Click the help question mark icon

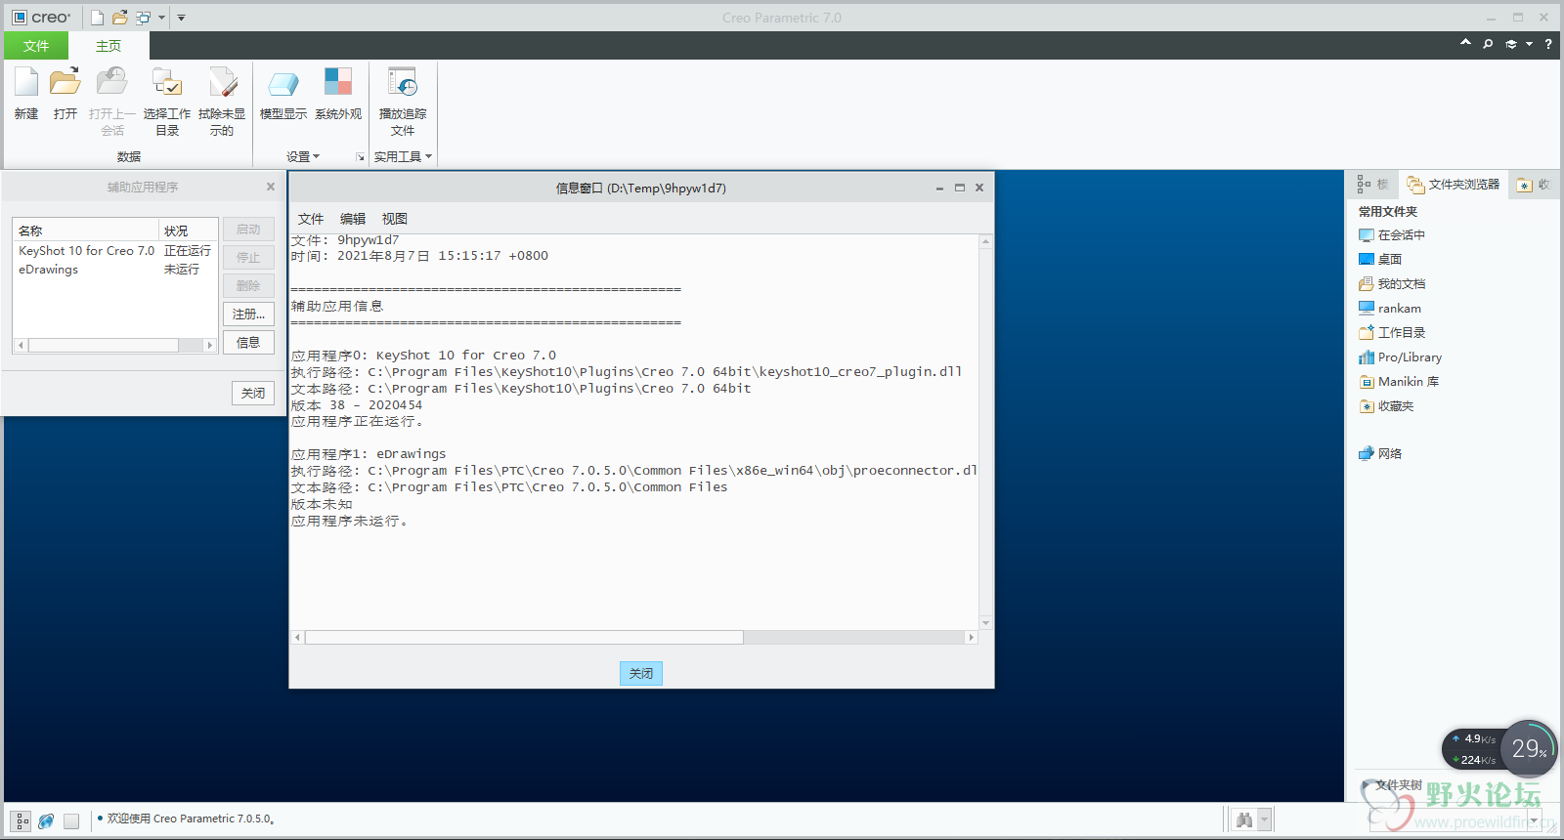click(x=1548, y=44)
